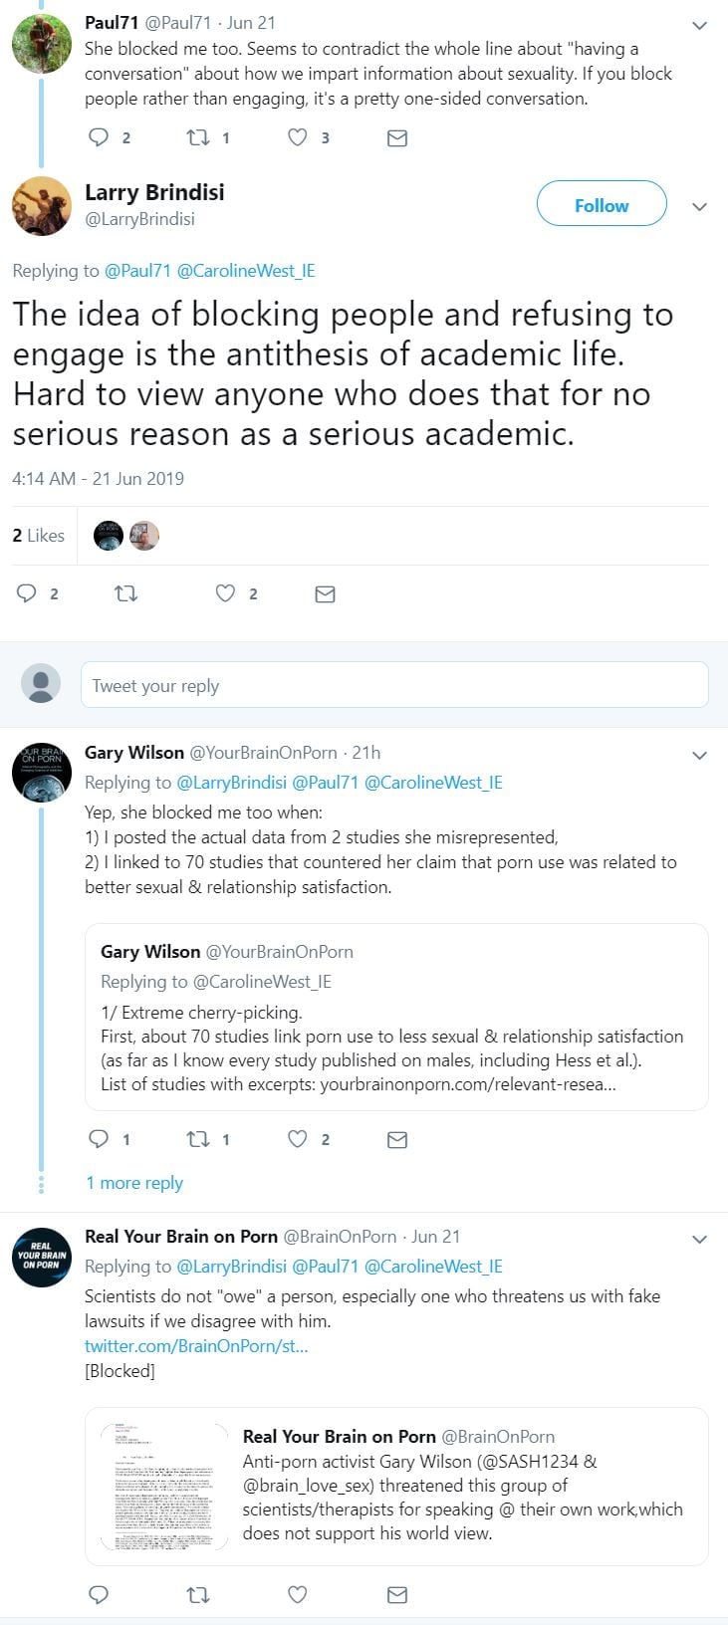Share Real Your Brain on Porn reply by message
This screenshot has height=1625, width=728.
pyautogui.click(x=396, y=1595)
